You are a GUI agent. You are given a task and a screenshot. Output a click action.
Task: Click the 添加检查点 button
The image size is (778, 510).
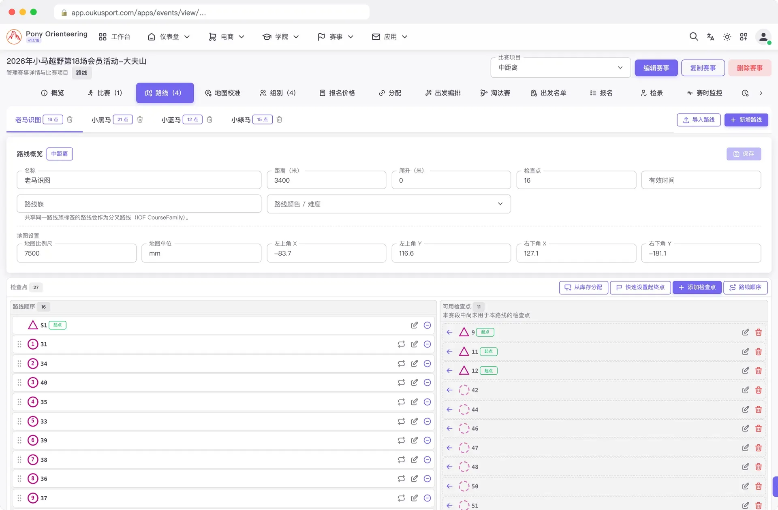697,287
